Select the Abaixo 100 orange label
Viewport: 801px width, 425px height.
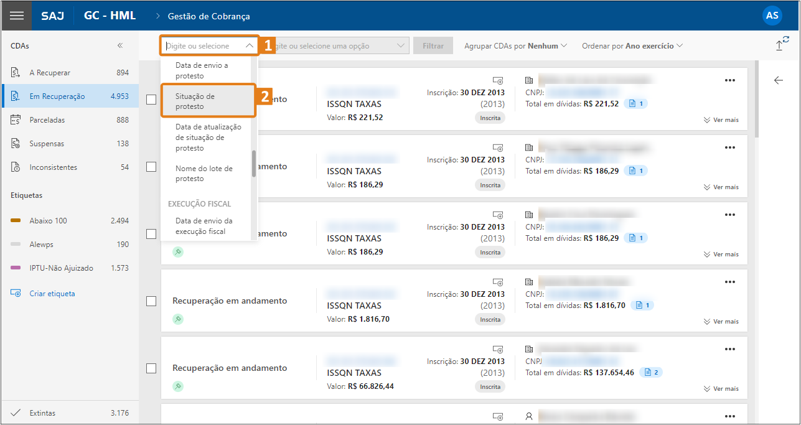tap(48, 221)
